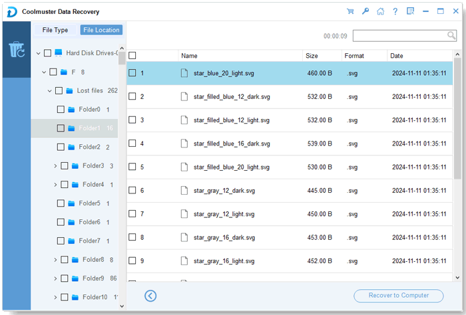Click the search magnifier icon
466x315 pixels.
pos(451,36)
